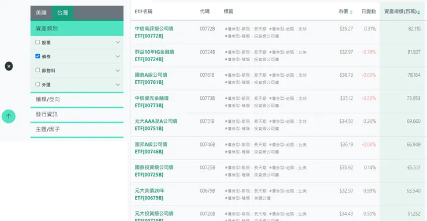Click code cell 00724B
Screen dimensions: 427x221
click(x=207, y=52)
